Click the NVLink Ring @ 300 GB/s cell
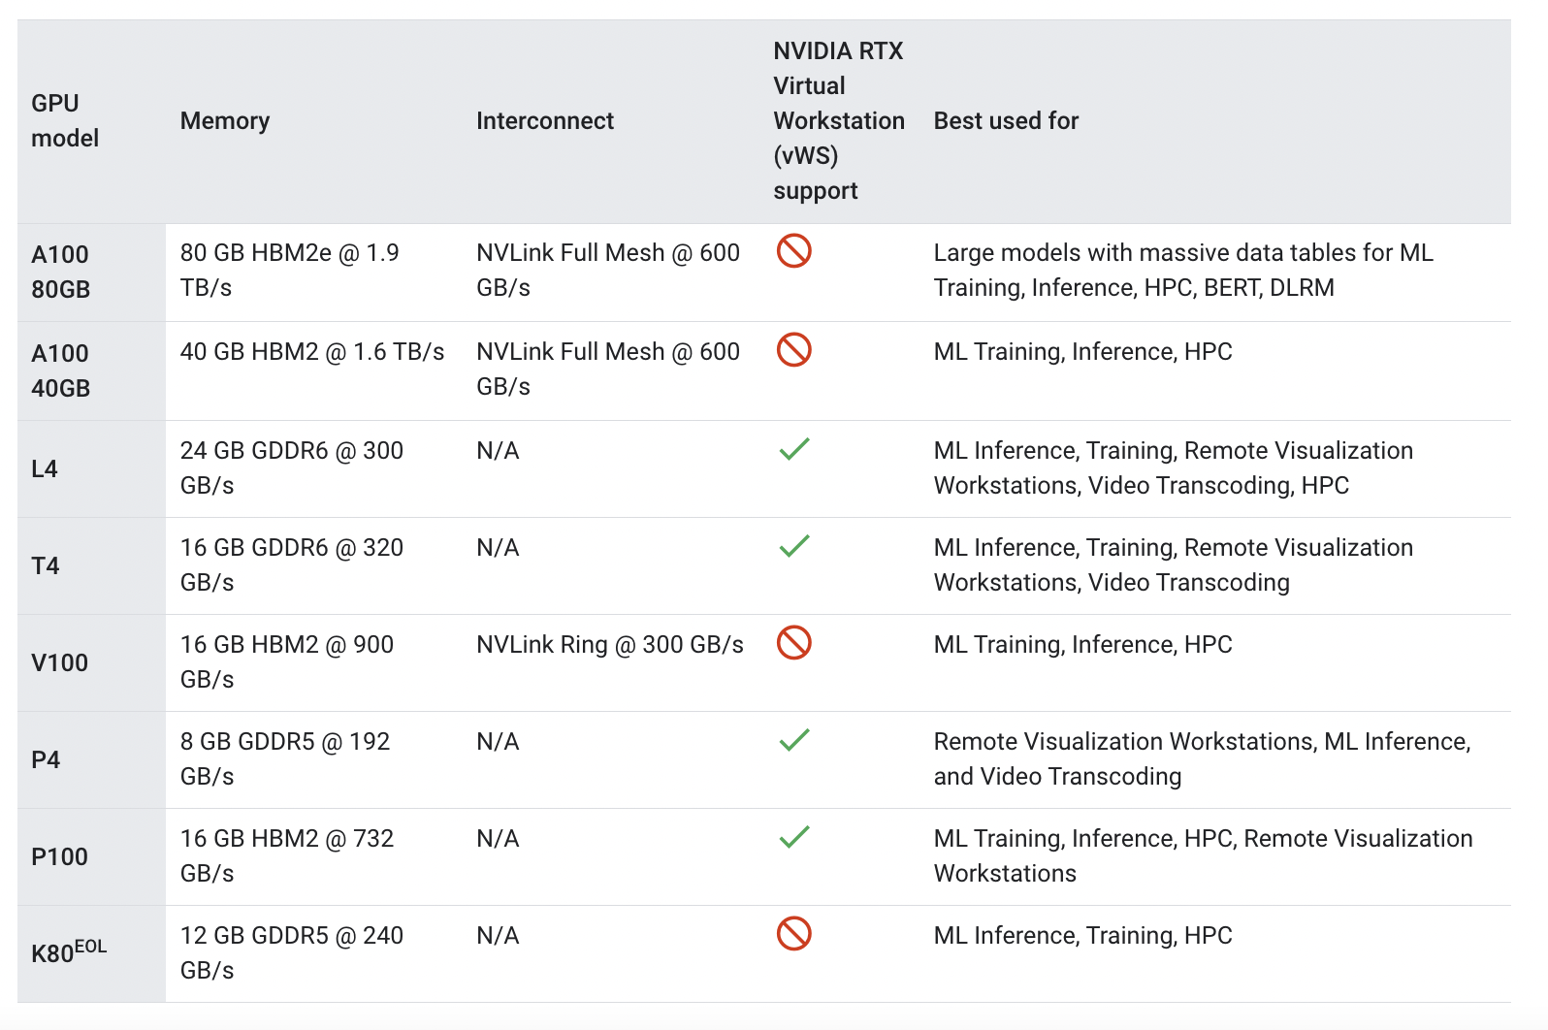The image size is (1548, 1030). tap(610, 645)
